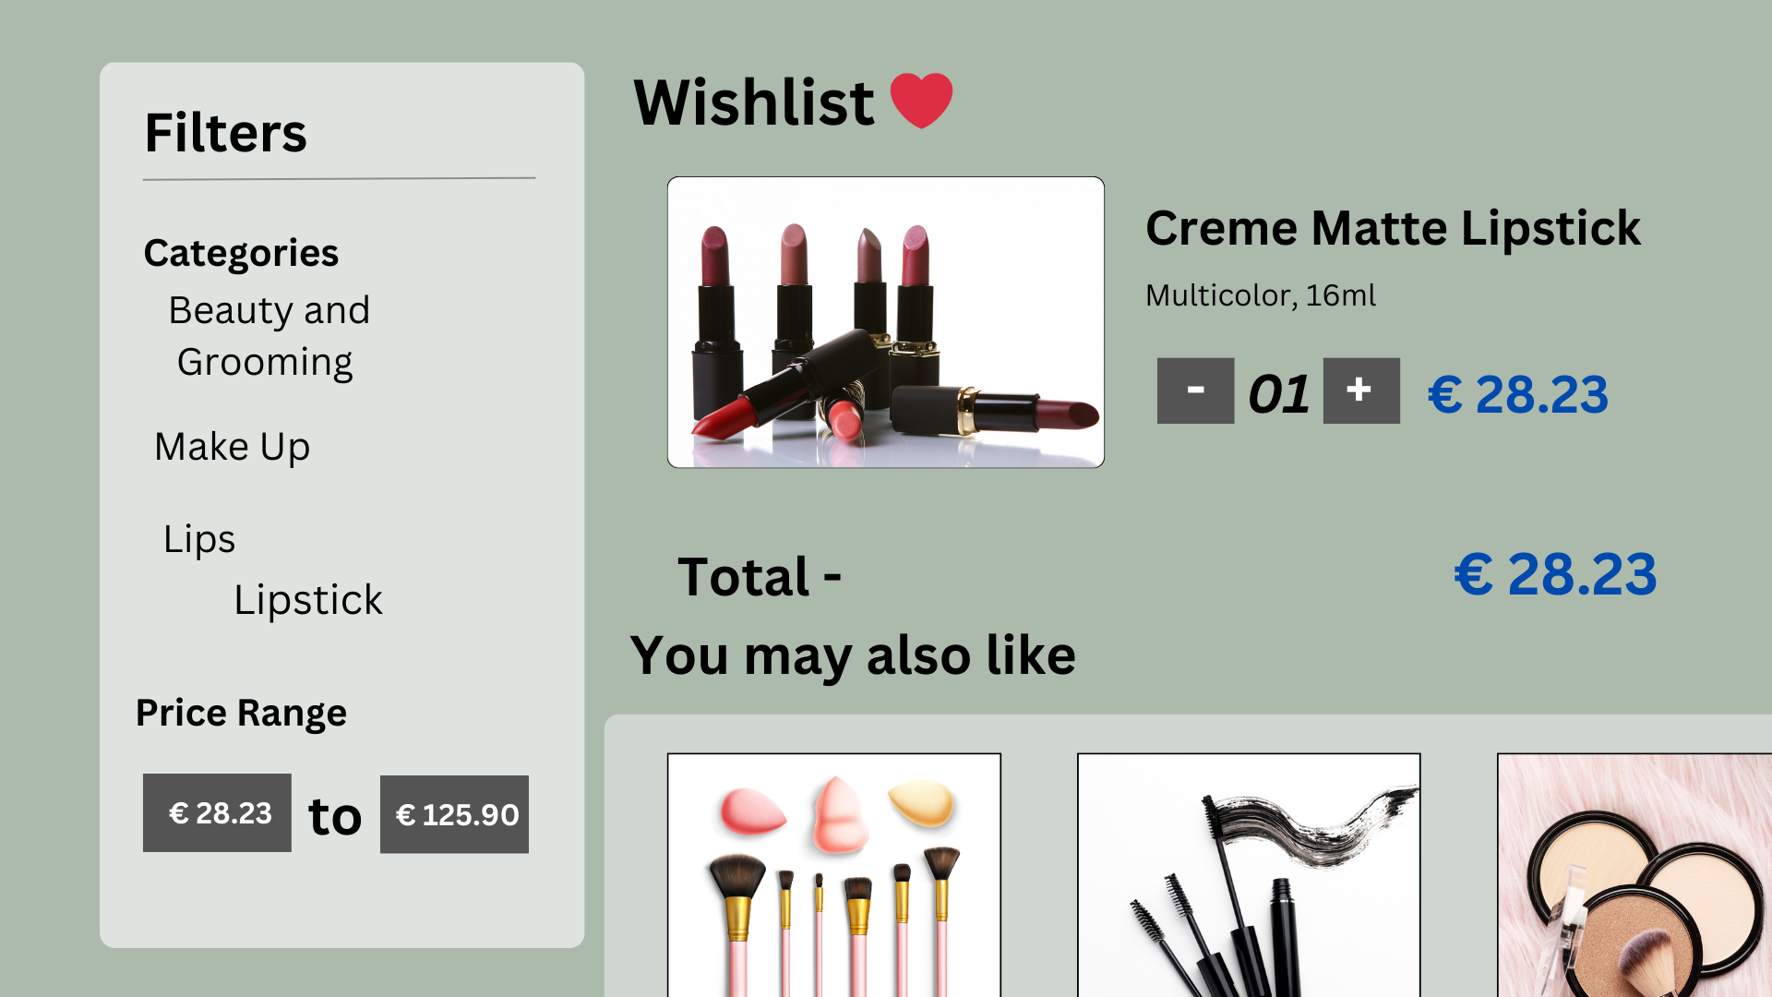Click the Filters panel title
Viewport: 1772px width, 997px height.
(225, 132)
